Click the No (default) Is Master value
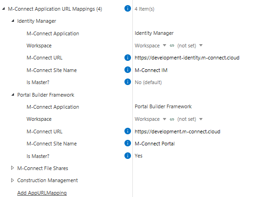Viewport: 275px width, 197px height. tap(148, 82)
